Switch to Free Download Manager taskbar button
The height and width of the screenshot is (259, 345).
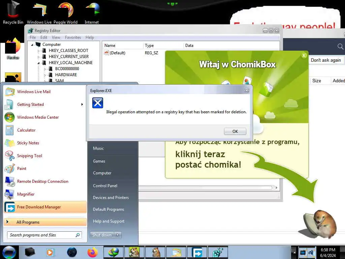[x=197, y=252]
